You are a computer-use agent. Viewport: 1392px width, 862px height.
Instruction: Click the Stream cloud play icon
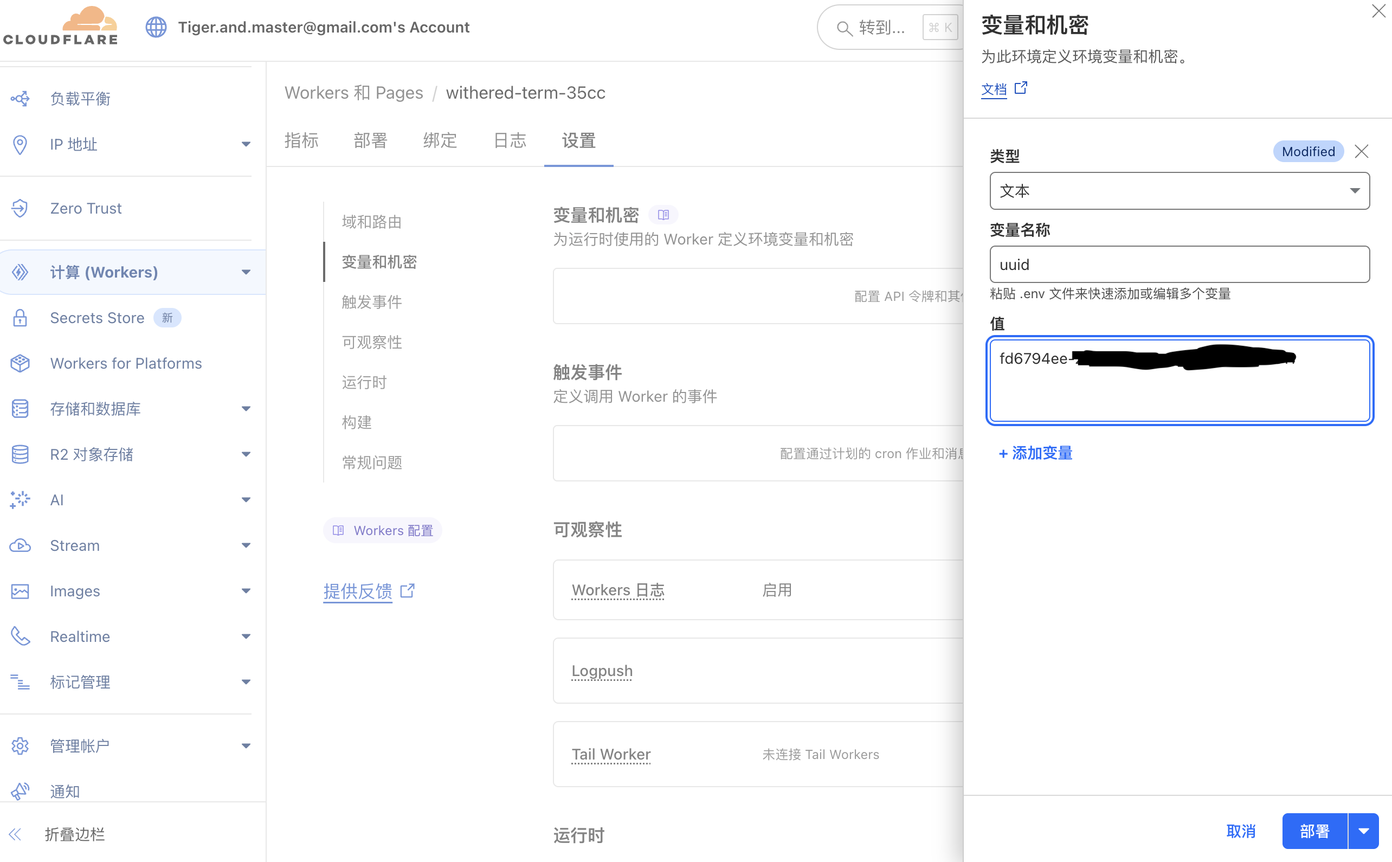pyautogui.click(x=20, y=545)
